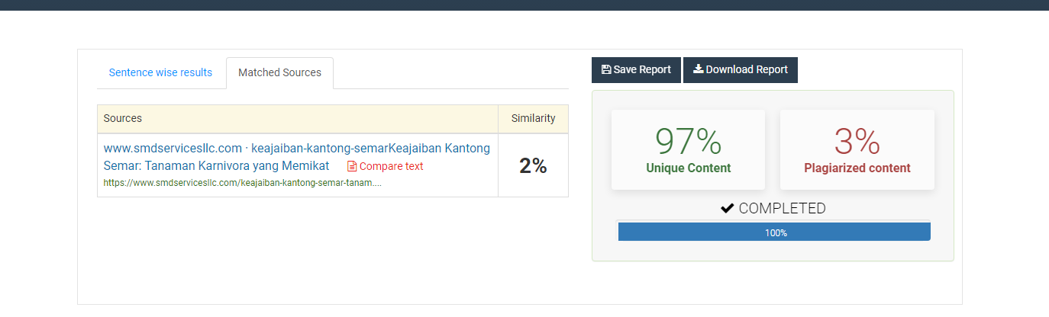Click the red Plagiarized content label
The width and height of the screenshot is (1049, 317).
857,168
